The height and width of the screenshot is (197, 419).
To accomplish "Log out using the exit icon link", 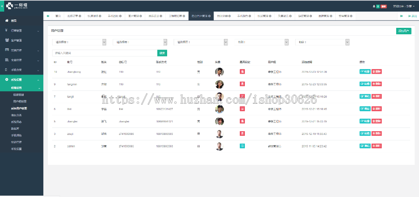I will click(x=412, y=16).
